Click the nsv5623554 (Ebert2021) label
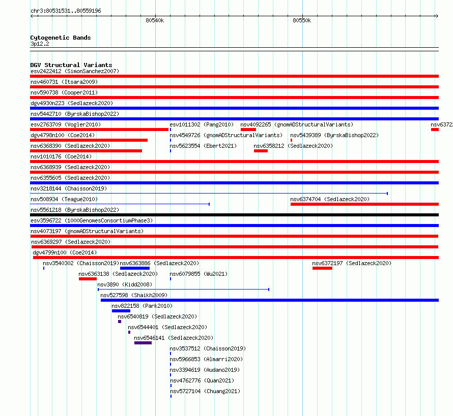 click(203, 146)
